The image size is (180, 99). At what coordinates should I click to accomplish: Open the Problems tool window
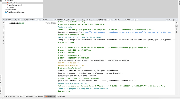(29, 96)
